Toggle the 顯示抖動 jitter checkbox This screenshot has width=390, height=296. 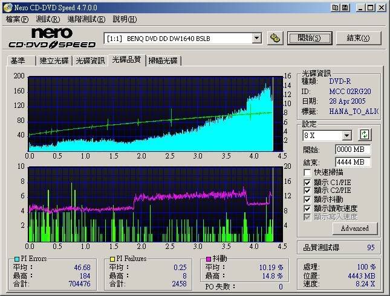point(307,200)
